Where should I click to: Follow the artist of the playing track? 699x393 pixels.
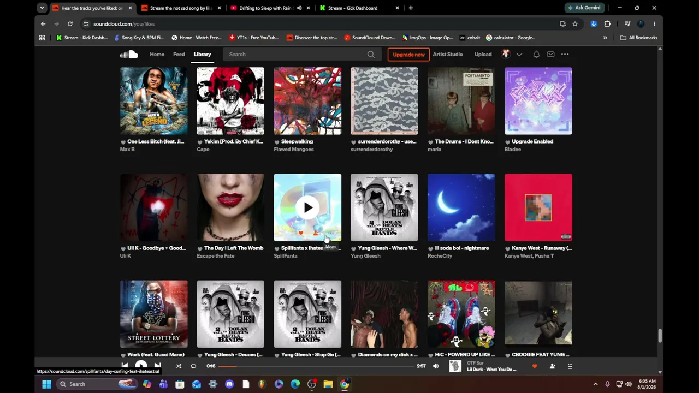(552, 366)
